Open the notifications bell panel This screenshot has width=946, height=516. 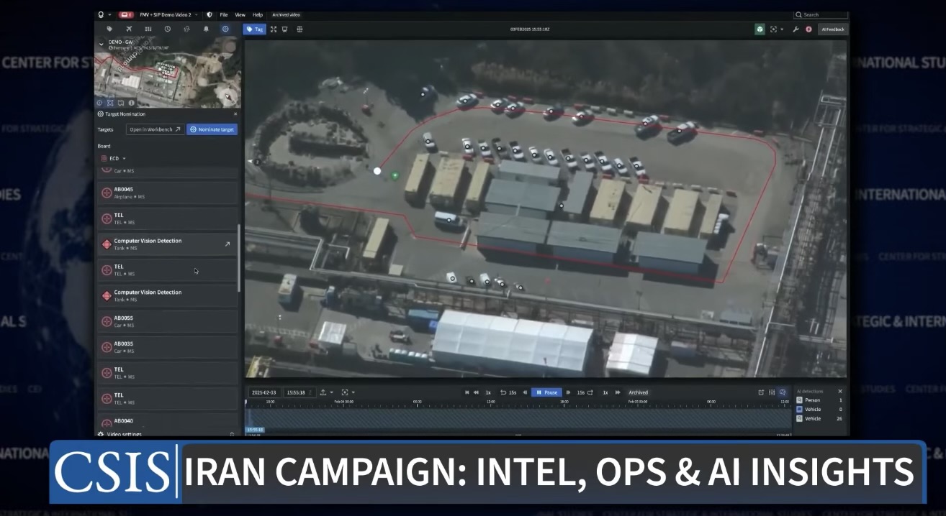click(x=206, y=29)
